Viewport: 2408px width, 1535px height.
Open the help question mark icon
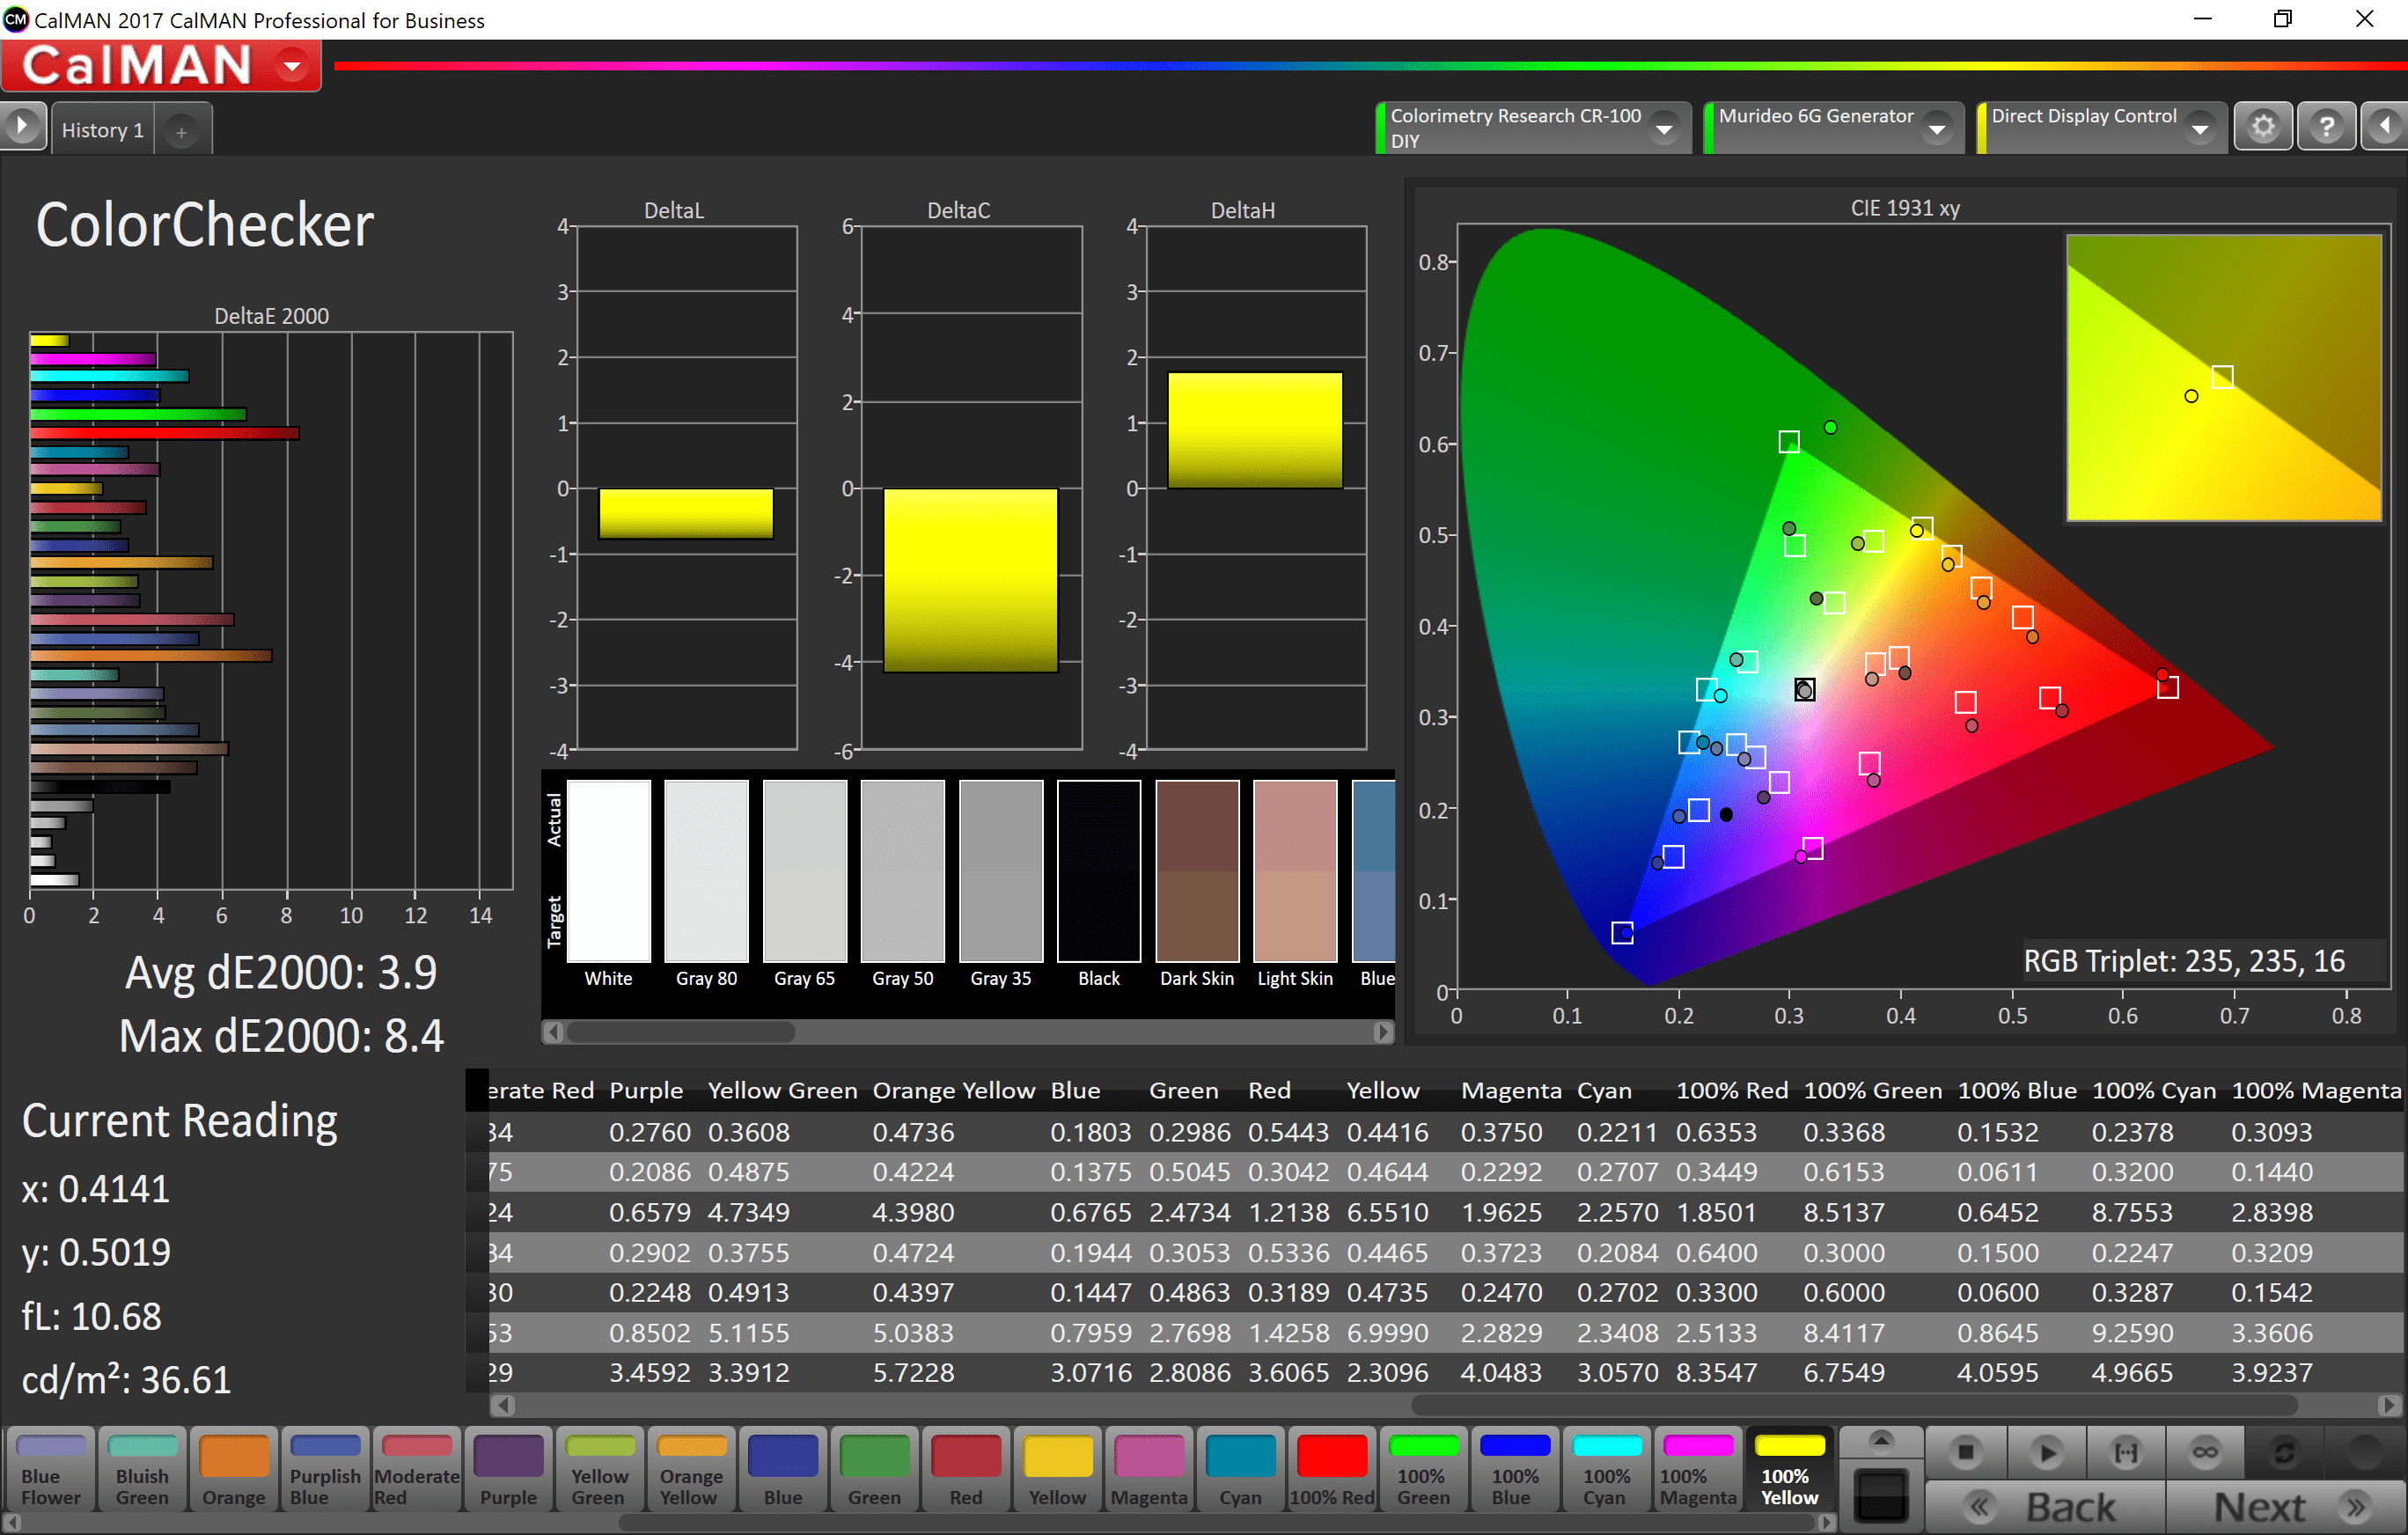(x=2326, y=127)
